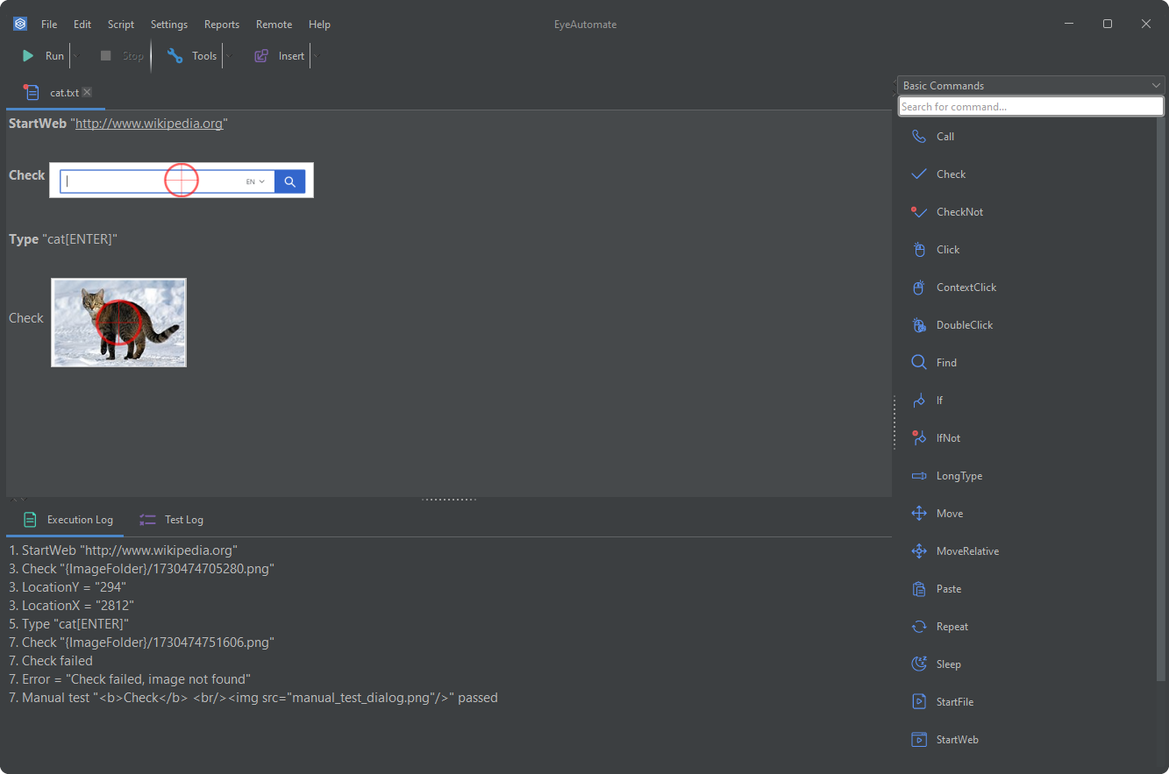Close the cat.txt tab
Screen dimensions: 1169x774
pos(87,92)
